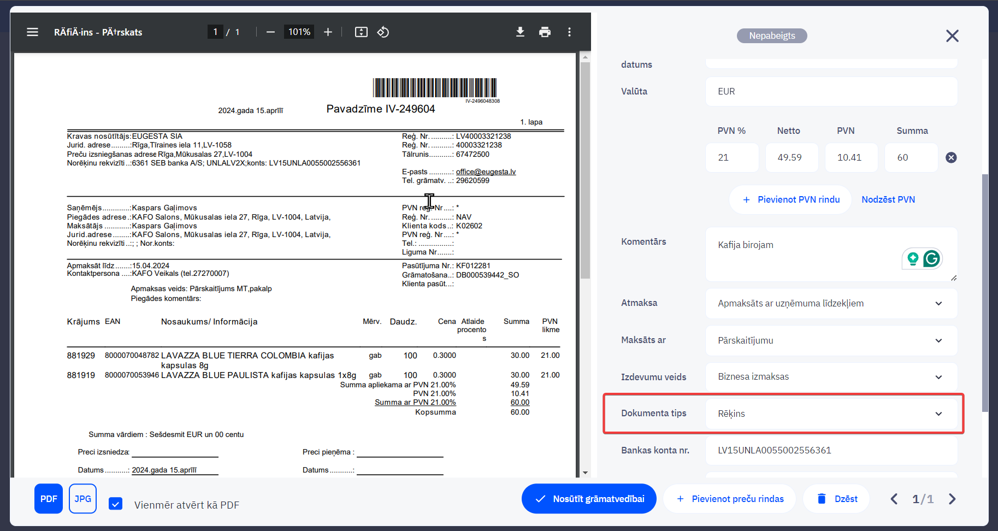Click the Nepabeigts status badge

click(772, 36)
